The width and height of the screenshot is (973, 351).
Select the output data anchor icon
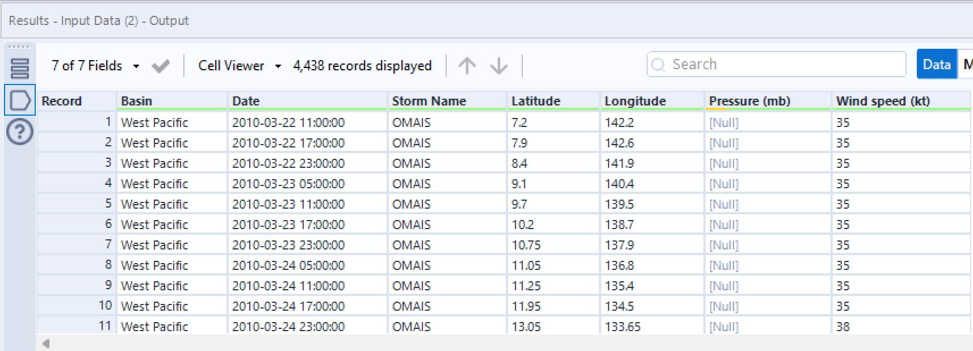tap(20, 100)
